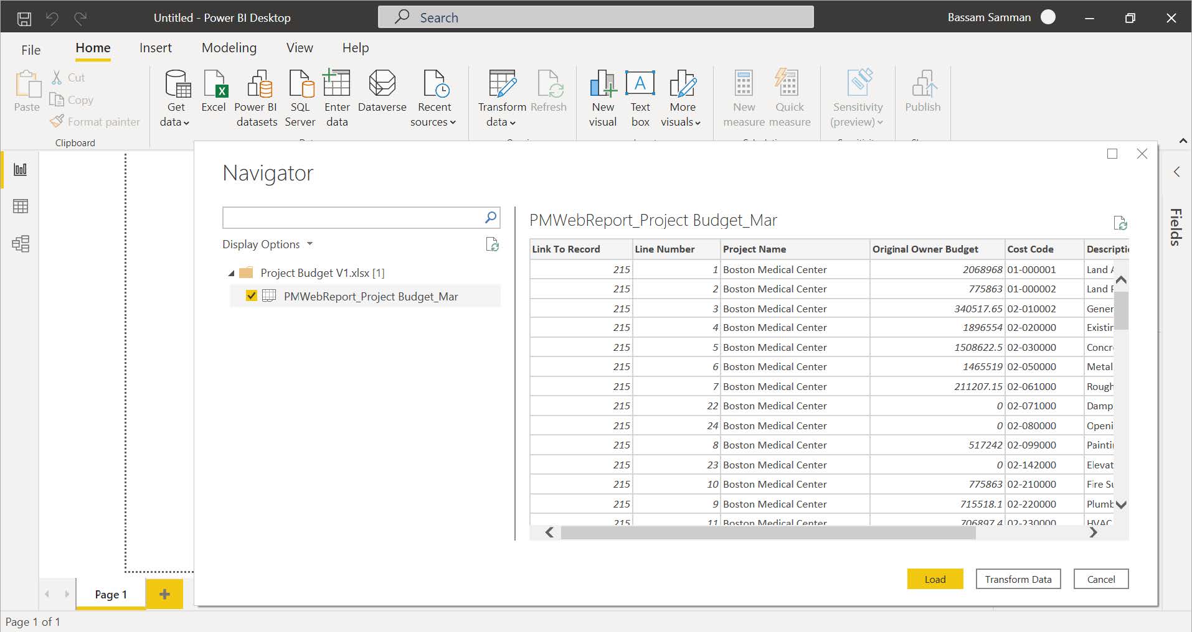Image resolution: width=1192 pixels, height=632 pixels.
Task: Click the Undo arrow icon
Action: [x=52, y=19]
